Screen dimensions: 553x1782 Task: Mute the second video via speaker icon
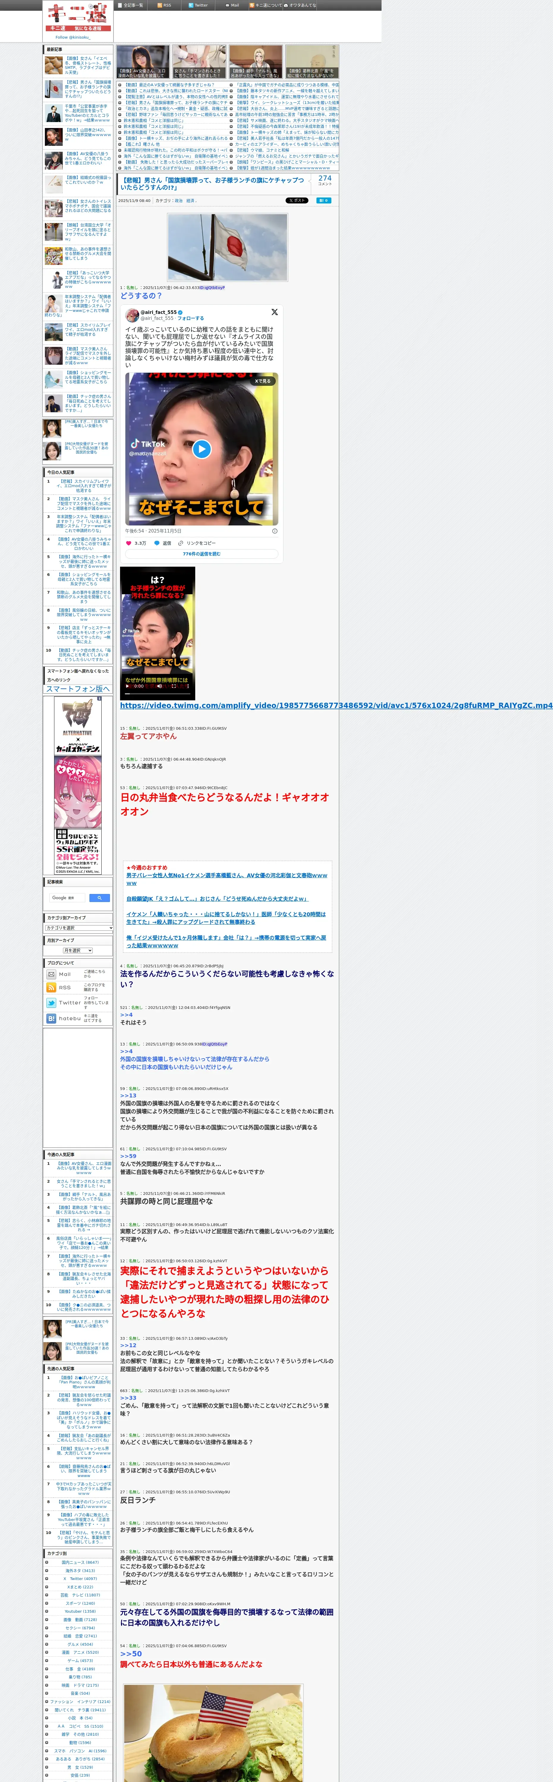[159, 686]
